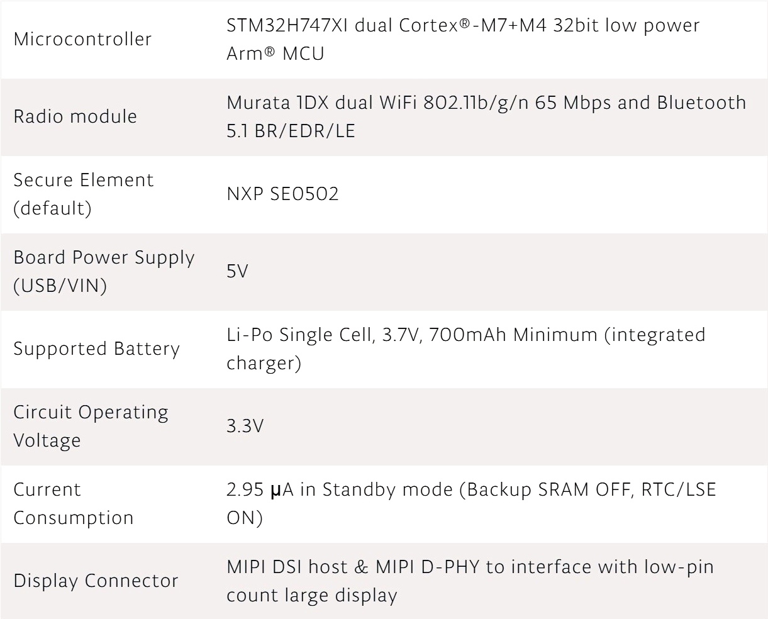Click the µ symbol in Current Consumption value
This screenshot has height=619, width=768.
pyautogui.click(x=275, y=491)
